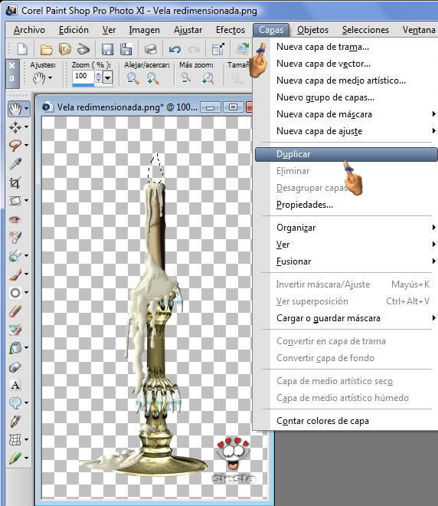Click the Save disk icon
438x506 pixels.
107,49
